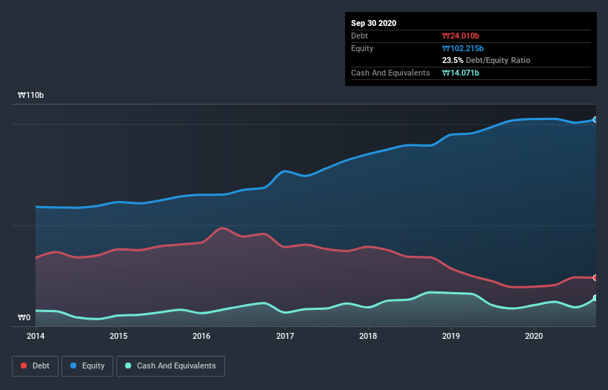Click the ₩110b y-axis label

pyautogui.click(x=30, y=95)
